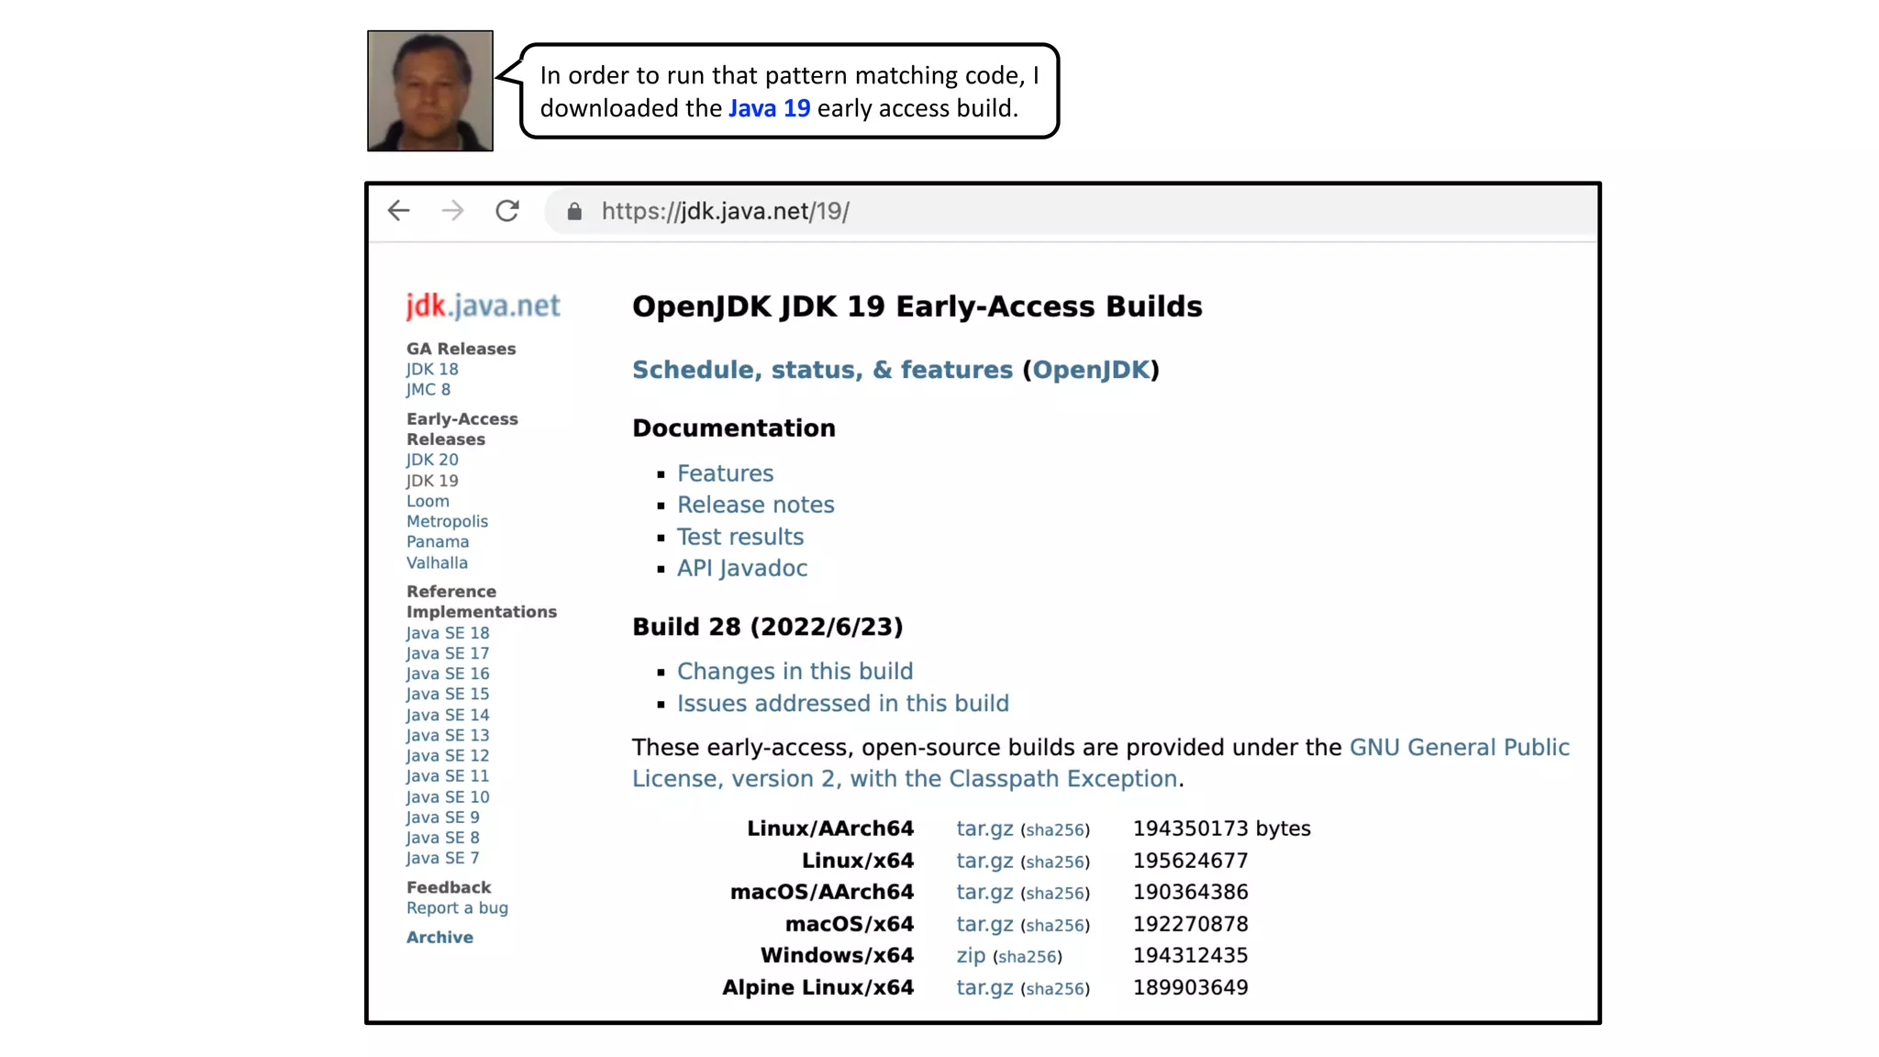The image size is (1879, 1057).
Task: Open the Panama link
Action: (438, 541)
